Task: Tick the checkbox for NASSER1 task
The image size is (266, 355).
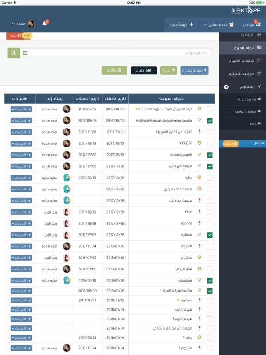Action: [x=210, y=144]
